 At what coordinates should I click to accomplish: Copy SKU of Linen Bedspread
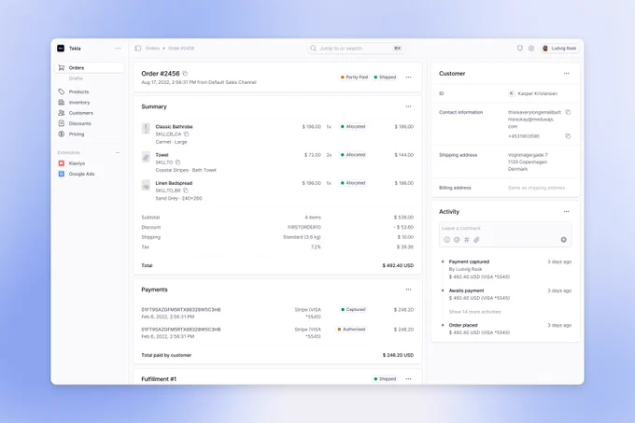pyautogui.click(x=186, y=190)
